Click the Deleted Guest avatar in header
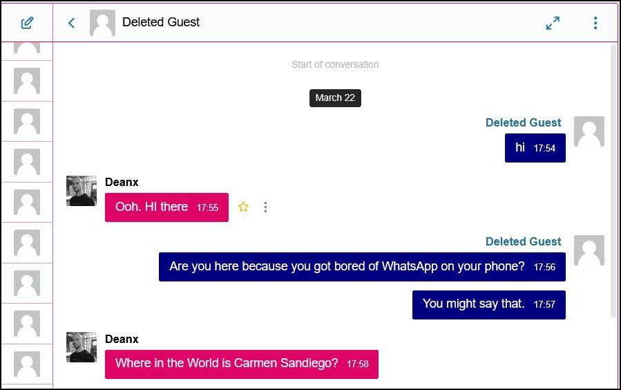Image resolution: width=621 pixels, height=390 pixels. pyautogui.click(x=102, y=23)
